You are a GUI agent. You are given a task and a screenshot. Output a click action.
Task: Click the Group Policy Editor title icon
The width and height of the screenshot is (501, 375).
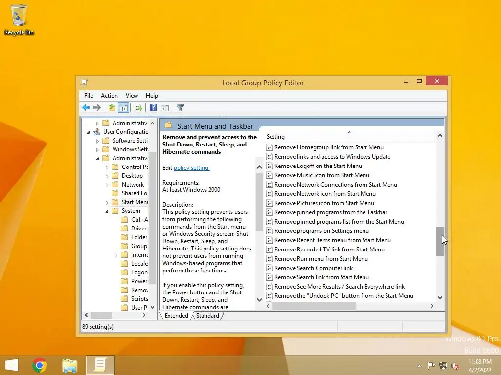84,83
